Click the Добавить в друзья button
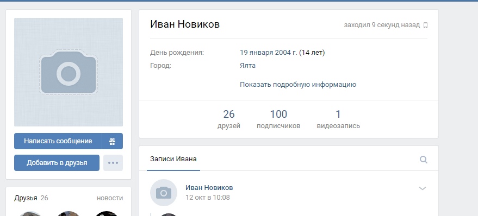 point(57,163)
